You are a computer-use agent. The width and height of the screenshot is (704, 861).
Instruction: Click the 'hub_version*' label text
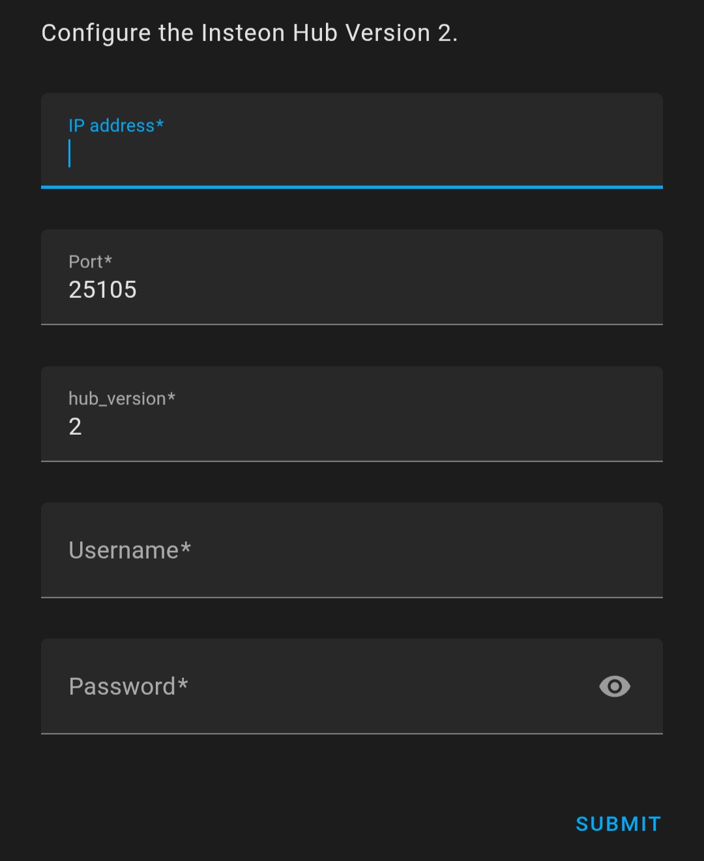[122, 398]
